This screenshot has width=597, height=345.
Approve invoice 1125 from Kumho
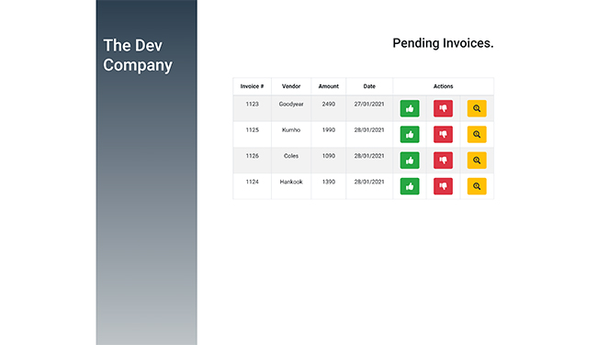pyautogui.click(x=410, y=134)
